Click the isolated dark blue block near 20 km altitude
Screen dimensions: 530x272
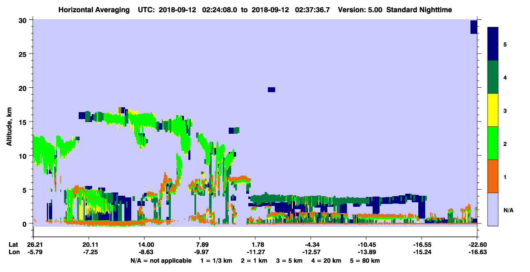tap(272, 90)
